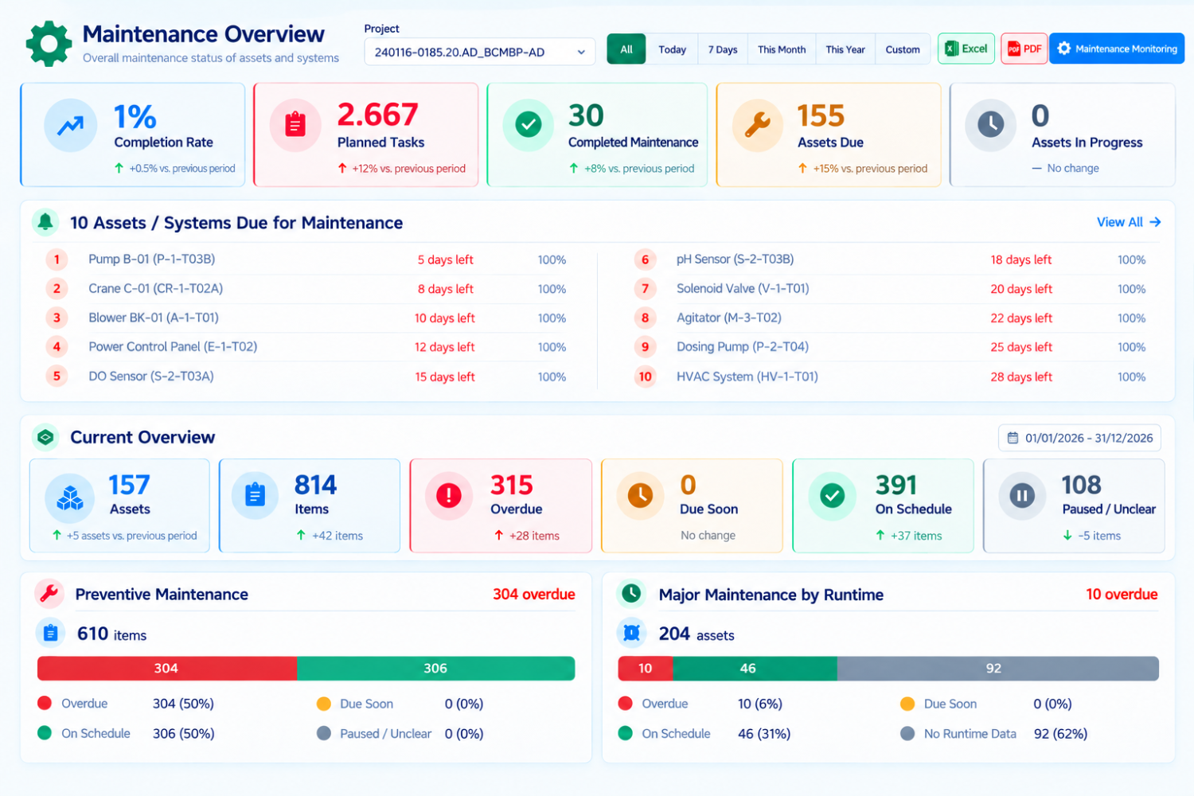Click the Major Maintenance by Runtime clock icon
The image size is (1194, 796).
631,594
